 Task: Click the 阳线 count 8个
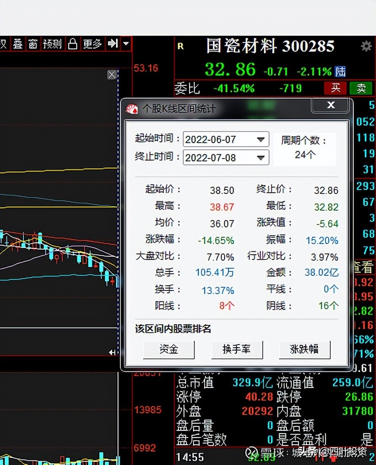tap(227, 306)
